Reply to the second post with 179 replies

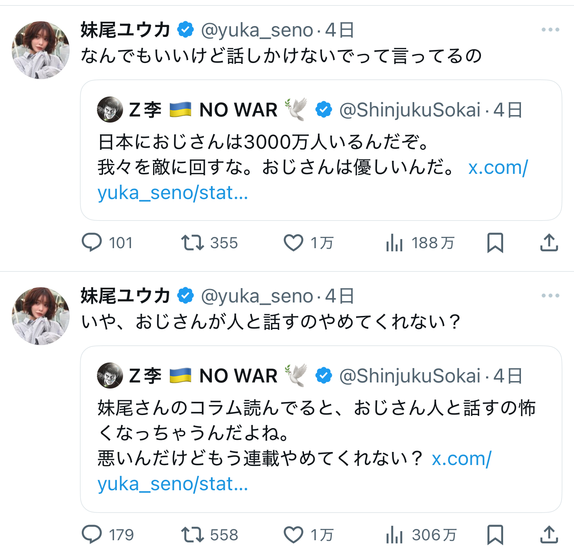click(92, 535)
